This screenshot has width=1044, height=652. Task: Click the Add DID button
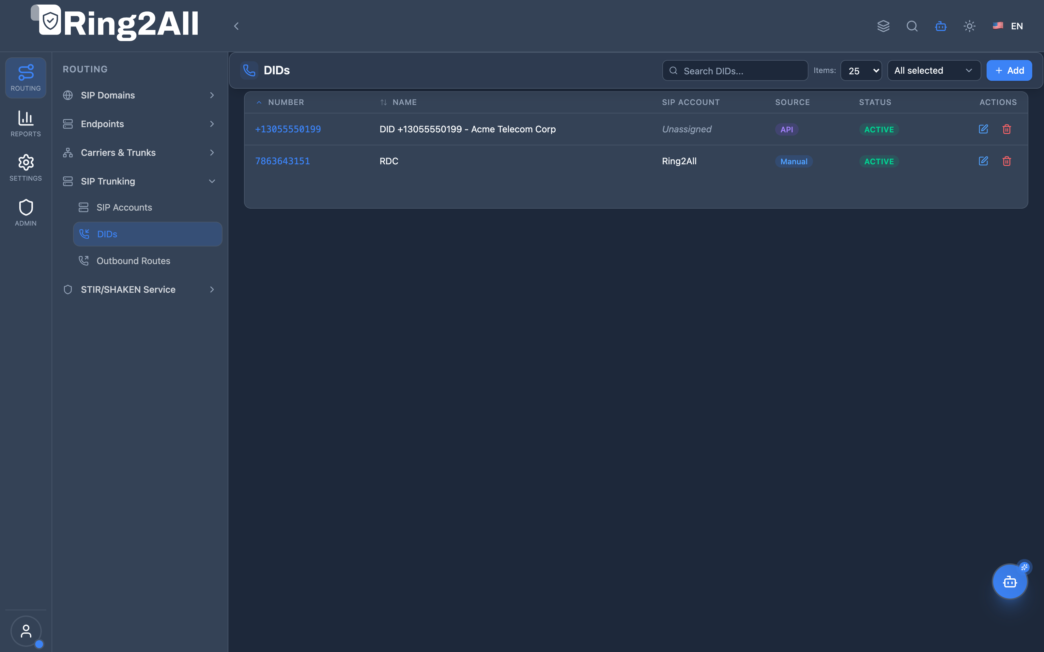[x=1009, y=71]
